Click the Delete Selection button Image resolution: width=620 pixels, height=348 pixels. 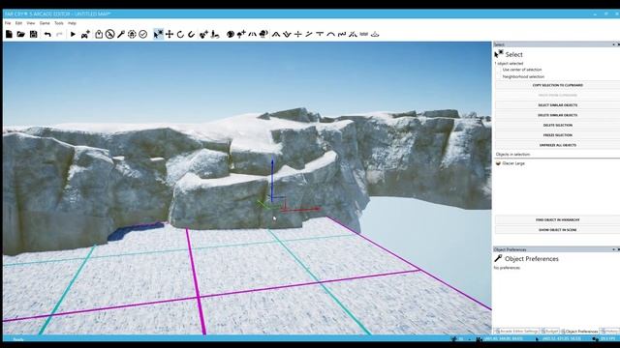point(558,125)
